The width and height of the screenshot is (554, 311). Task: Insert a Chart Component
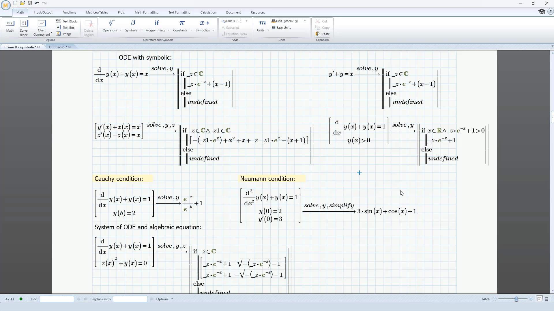click(x=42, y=26)
